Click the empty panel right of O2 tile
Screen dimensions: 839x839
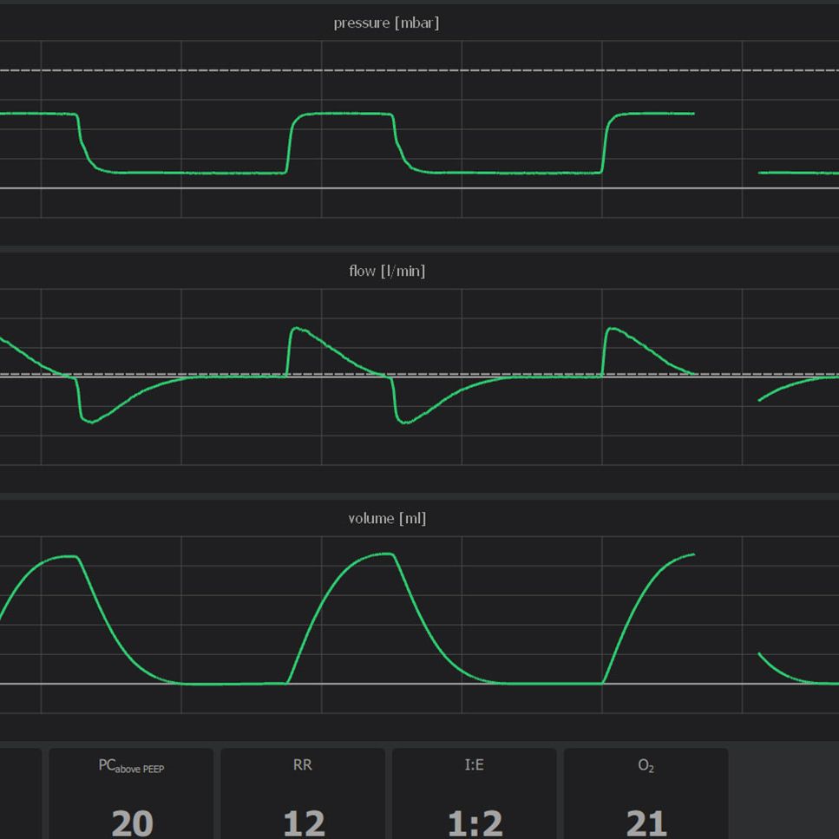(x=784, y=793)
